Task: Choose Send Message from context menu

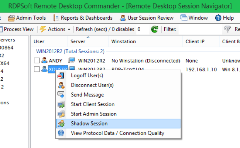Action: (x=118, y=95)
